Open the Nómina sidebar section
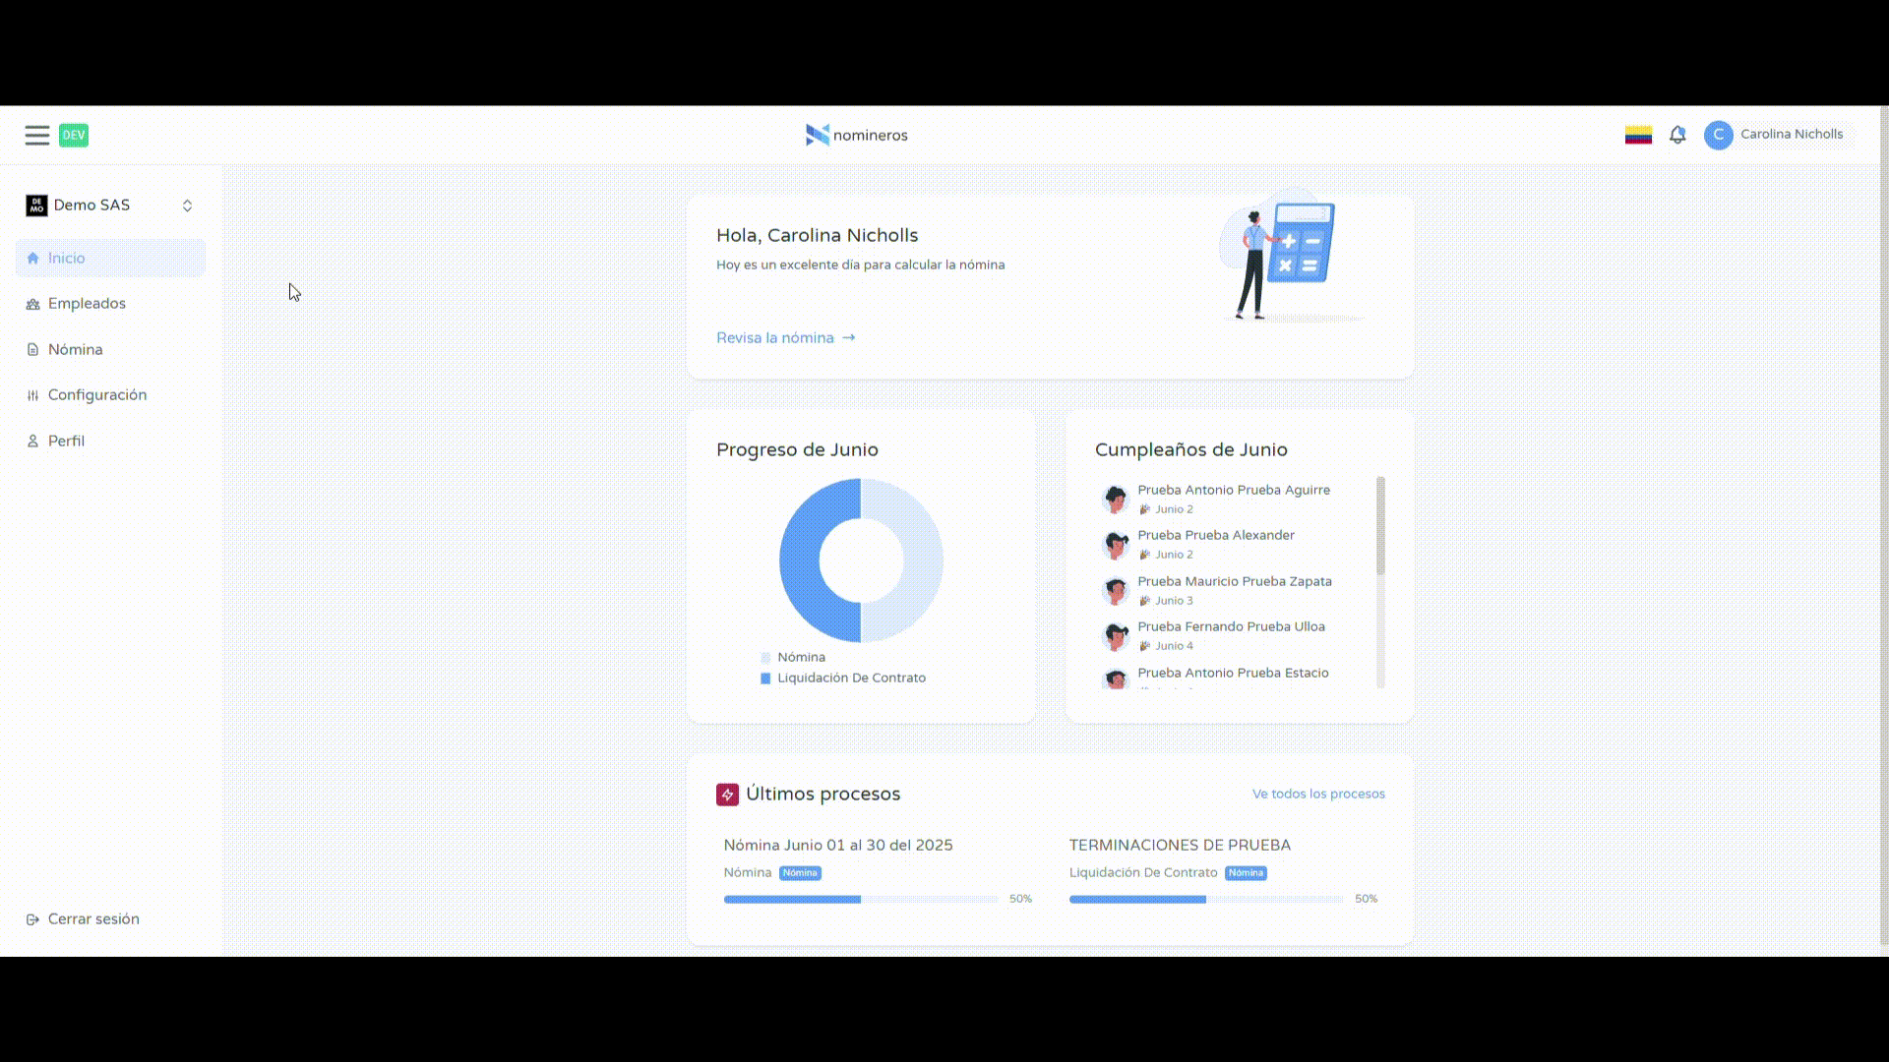This screenshot has height=1062, width=1889. (x=75, y=350)
